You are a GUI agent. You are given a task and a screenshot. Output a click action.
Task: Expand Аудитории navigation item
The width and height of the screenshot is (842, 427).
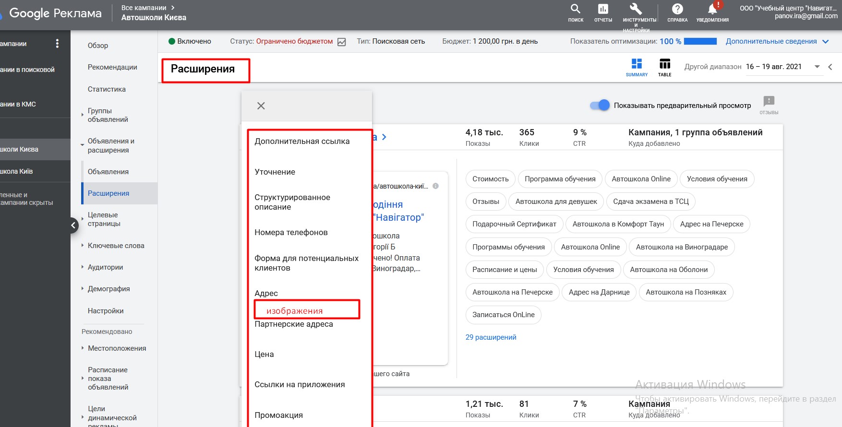click(x=82, y=267)
